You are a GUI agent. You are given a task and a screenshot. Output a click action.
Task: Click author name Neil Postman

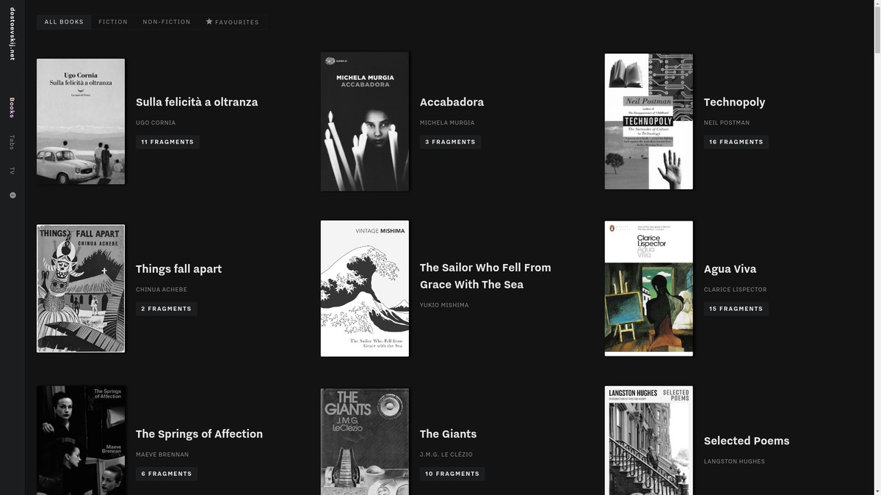(727, 122)
